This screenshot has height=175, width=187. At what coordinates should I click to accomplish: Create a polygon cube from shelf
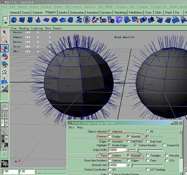(22, 20)
